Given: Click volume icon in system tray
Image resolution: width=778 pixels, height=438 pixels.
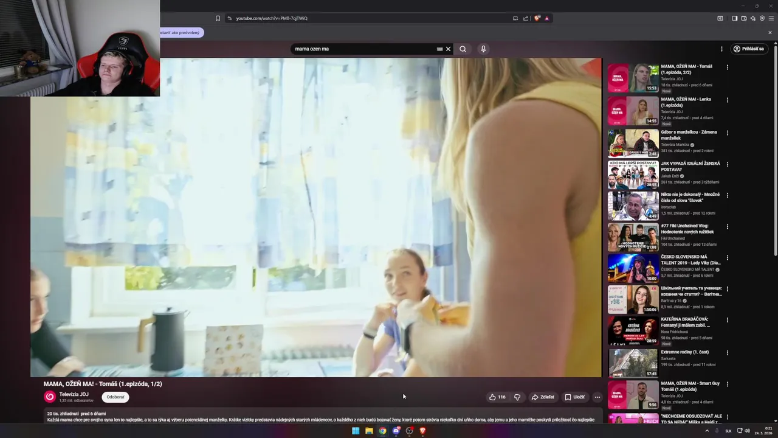Looking at the screenshot, I should pos(747,431).
